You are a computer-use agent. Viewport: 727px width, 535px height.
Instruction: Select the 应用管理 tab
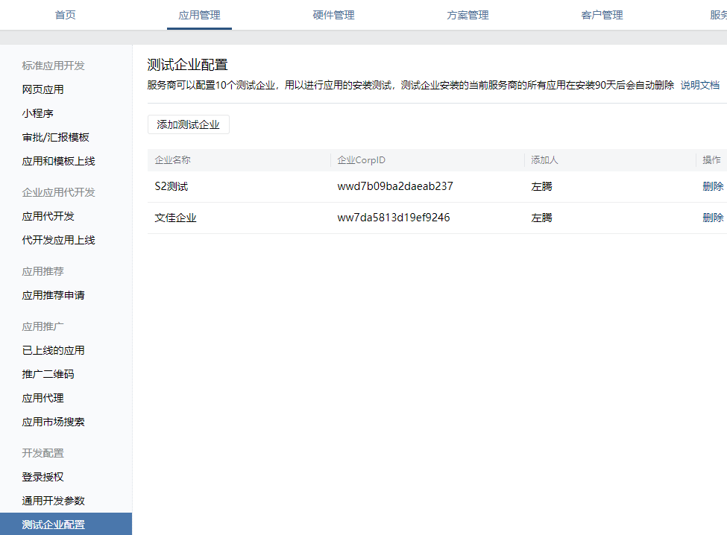point(199,15)
